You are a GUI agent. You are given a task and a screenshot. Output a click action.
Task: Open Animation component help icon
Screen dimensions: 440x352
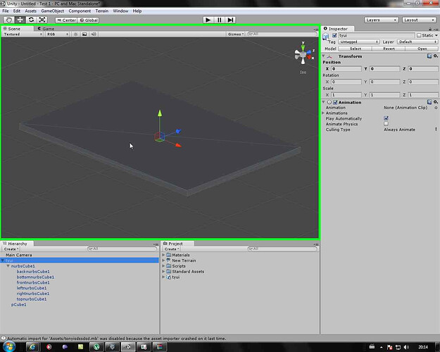click(x=429, y=102)
